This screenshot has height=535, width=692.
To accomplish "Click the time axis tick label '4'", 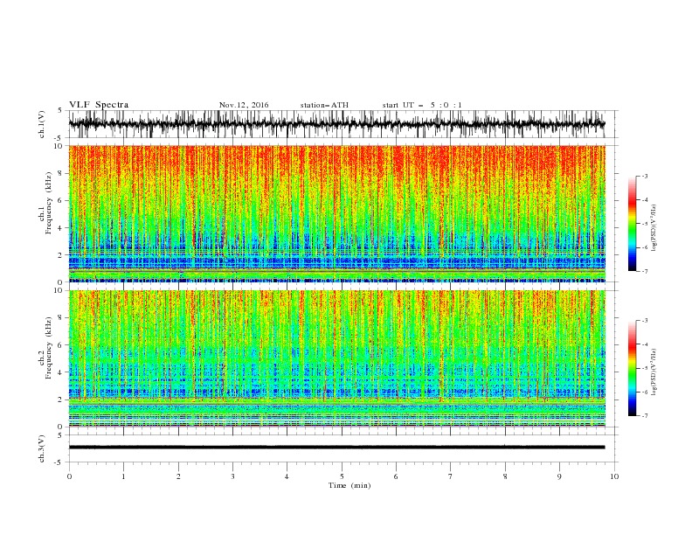I will click(287, 476).
